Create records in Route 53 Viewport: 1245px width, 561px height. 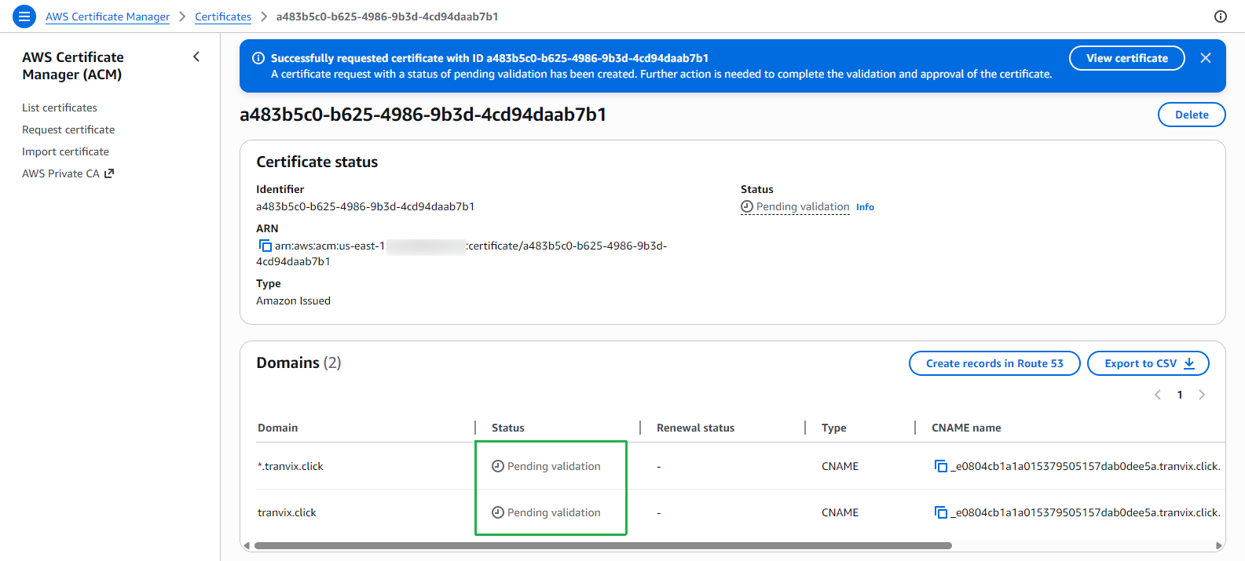click(994, 363)
